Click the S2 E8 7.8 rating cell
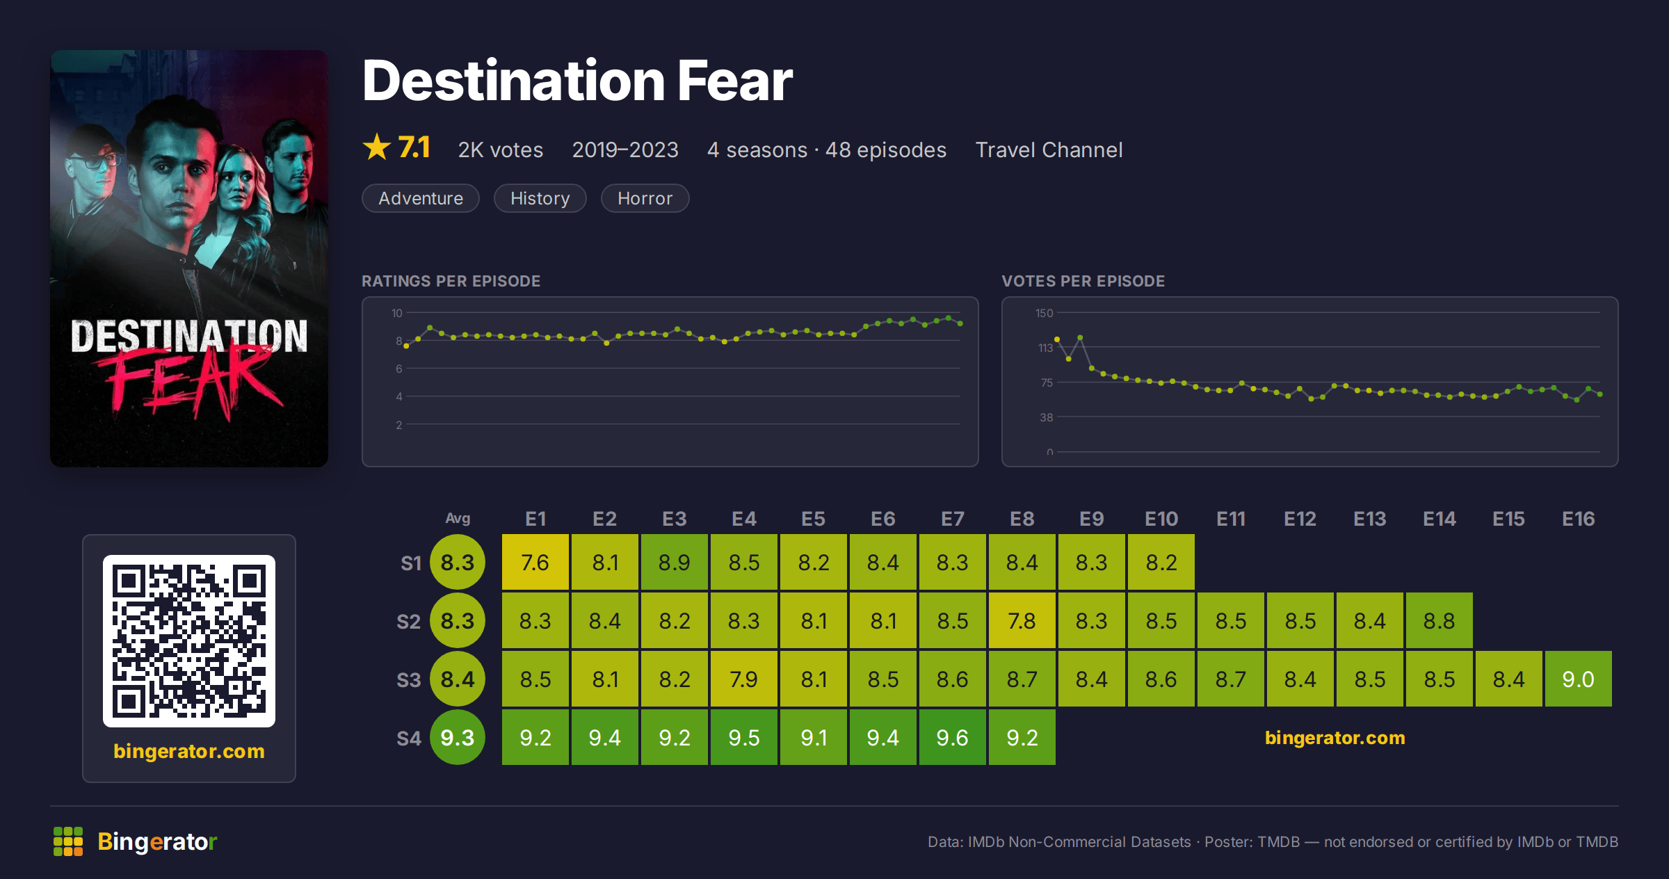1669x879 pixels. (x=1022, y=620)
